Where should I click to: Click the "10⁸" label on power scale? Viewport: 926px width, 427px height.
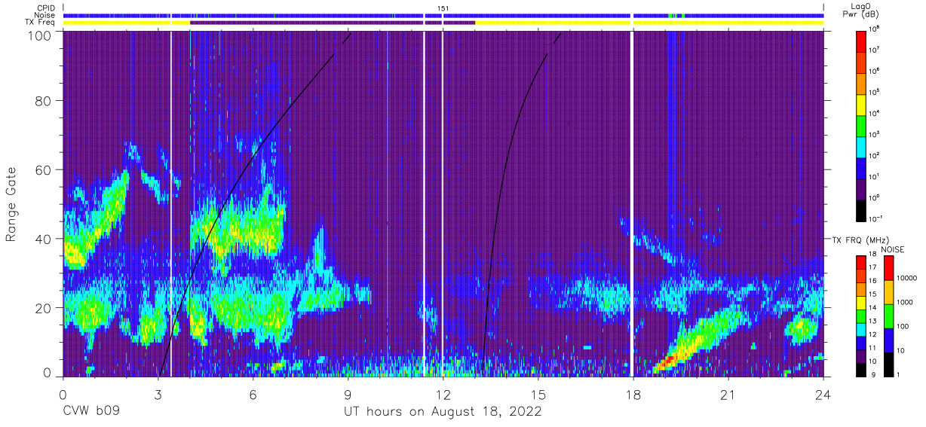[875, 29]
